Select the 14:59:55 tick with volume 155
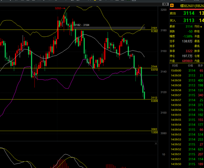Image resolution: width=204 pixels, height=168 pixels. pos(187,120)
